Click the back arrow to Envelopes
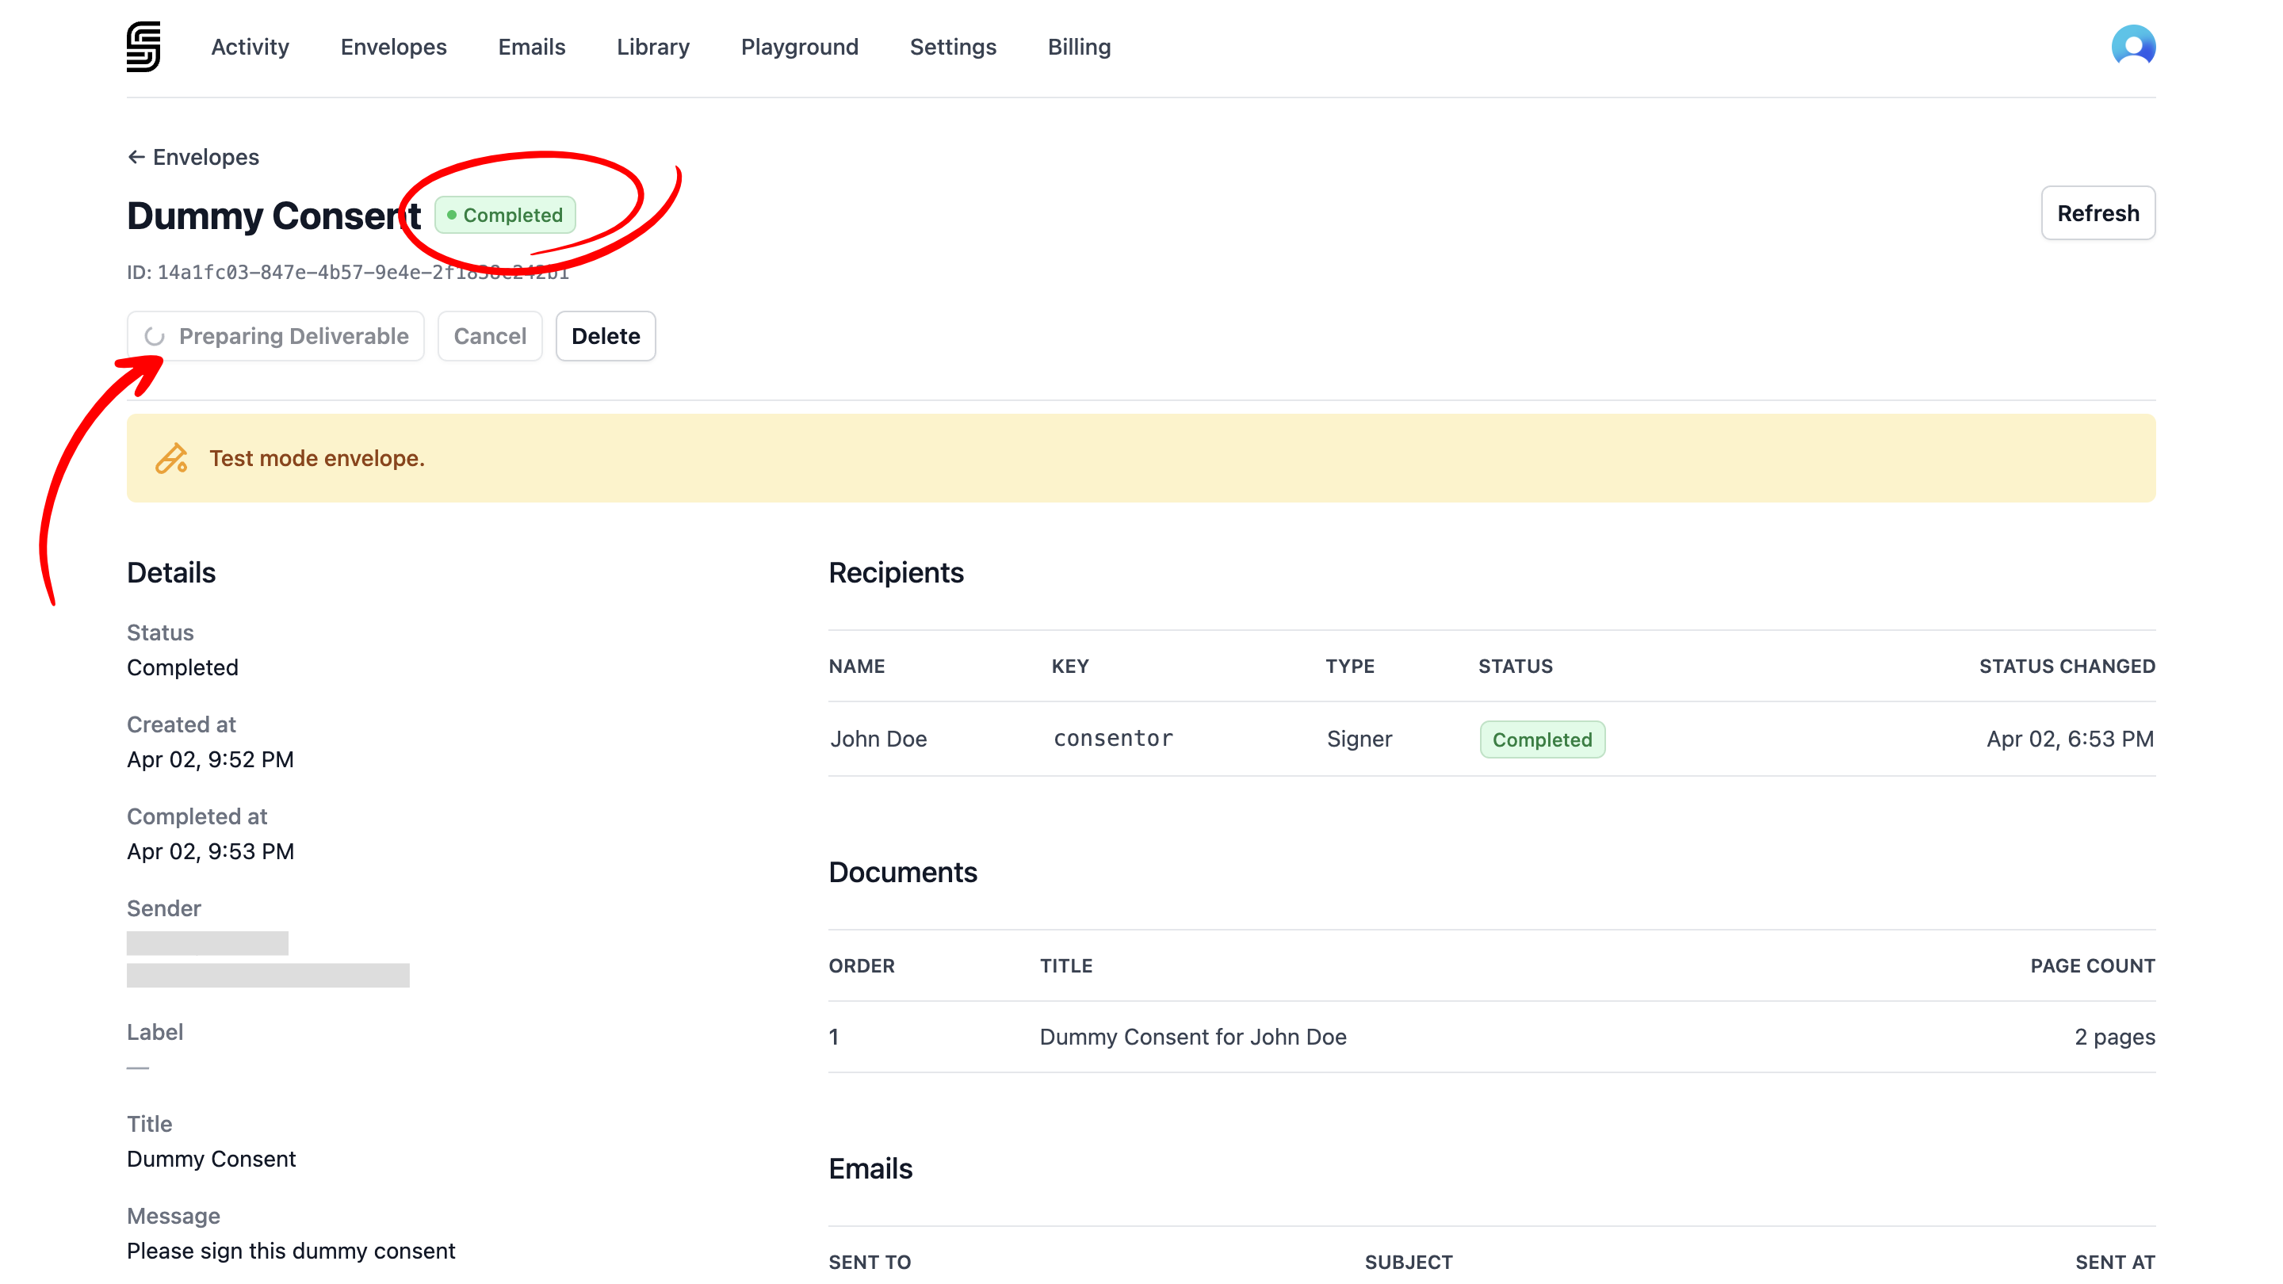Screen dimensions: 2283x1284 (x=136, y=157)
